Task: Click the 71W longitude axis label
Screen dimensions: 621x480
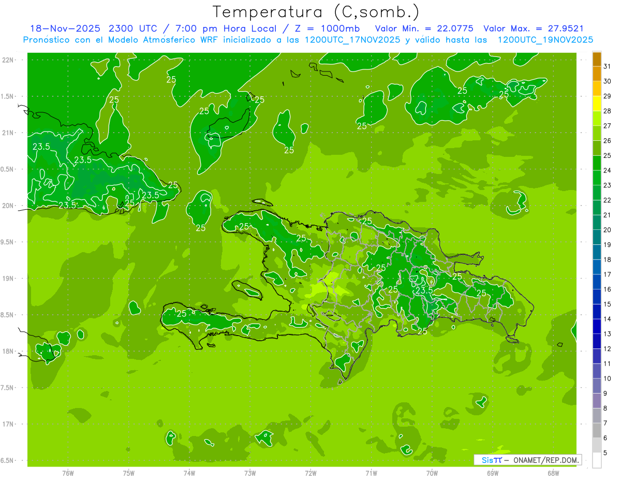Action: coord(371,473)
